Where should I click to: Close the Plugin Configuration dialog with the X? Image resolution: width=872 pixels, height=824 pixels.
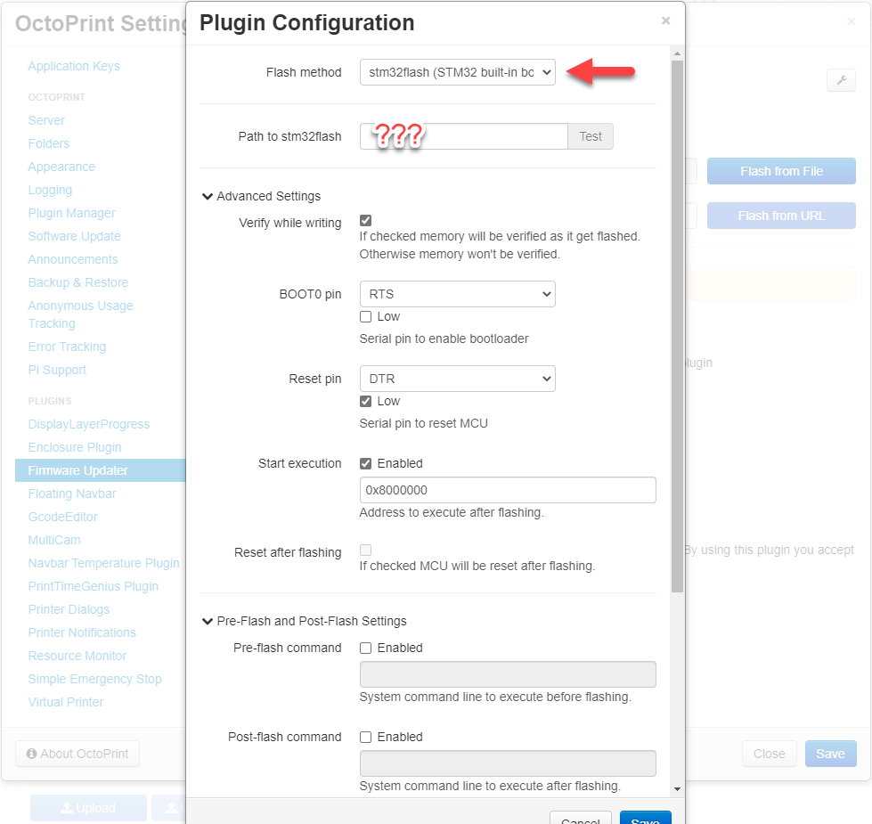[665, 20]
